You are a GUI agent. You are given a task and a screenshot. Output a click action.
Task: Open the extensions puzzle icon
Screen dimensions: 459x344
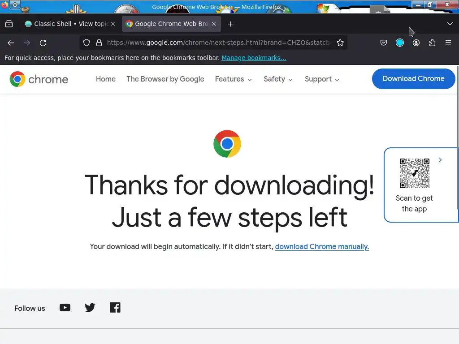(432, 43)
